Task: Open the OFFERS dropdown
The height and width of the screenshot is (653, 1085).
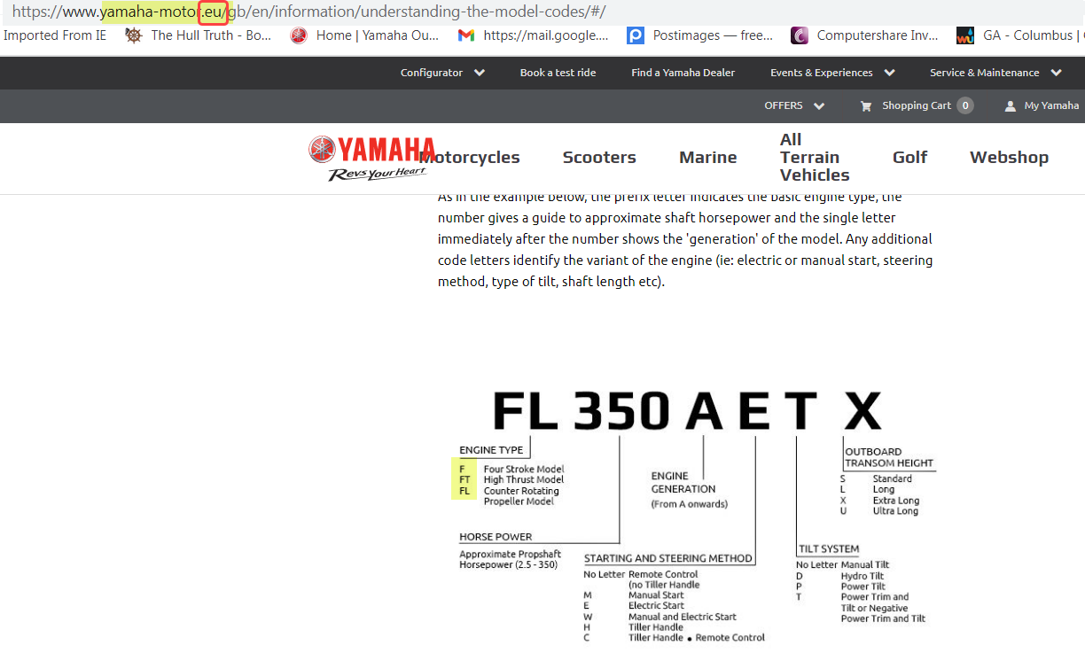Action: tap(794, 105)
